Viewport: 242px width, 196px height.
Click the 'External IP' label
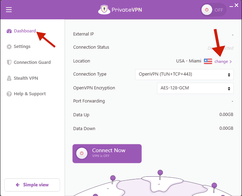(x=84, y=34)
